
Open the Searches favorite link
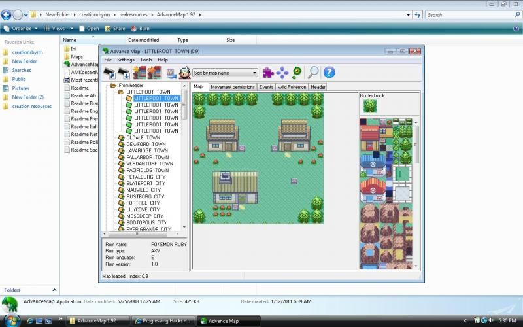click(x=22, y=71)
